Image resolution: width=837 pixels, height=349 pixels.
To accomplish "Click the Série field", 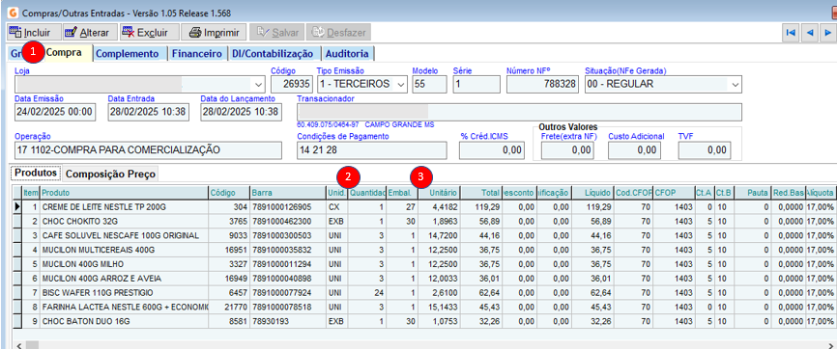I will pos(476,84).
